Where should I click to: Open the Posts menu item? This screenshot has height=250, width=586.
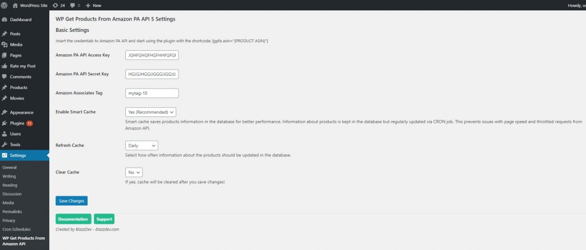[x=24, y=34]
